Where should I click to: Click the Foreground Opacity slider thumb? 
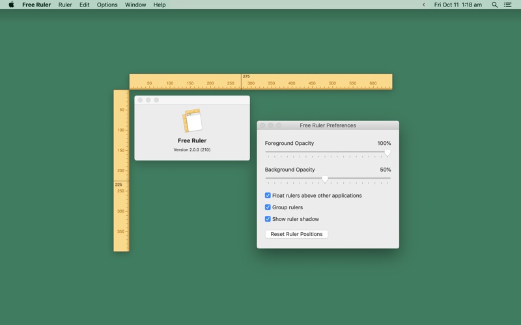[387, 153]
